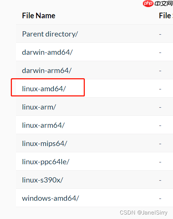Open the darwin-arm64/ folder
The image size is (173, 219).
pos(47,70)
